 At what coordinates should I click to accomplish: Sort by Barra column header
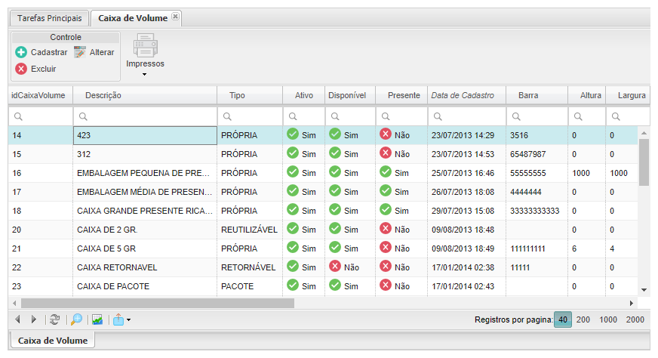coord(537,95)
